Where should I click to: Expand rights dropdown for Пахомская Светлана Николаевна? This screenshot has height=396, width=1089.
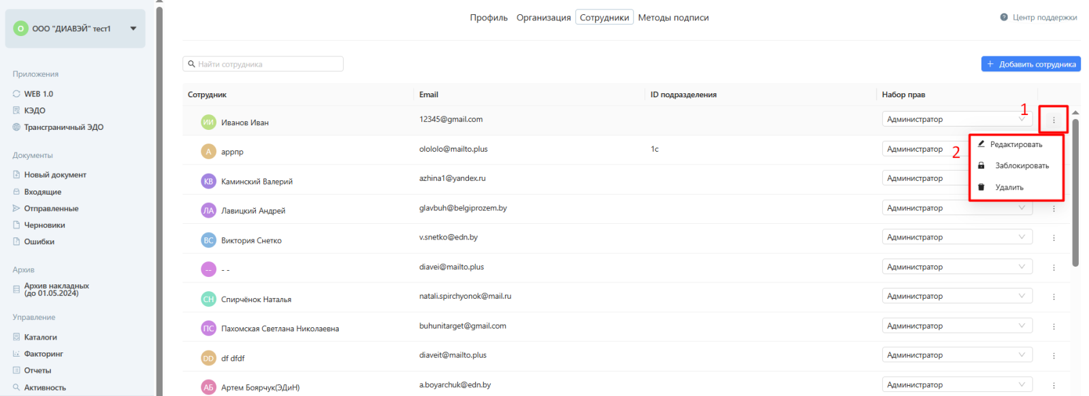956,326
